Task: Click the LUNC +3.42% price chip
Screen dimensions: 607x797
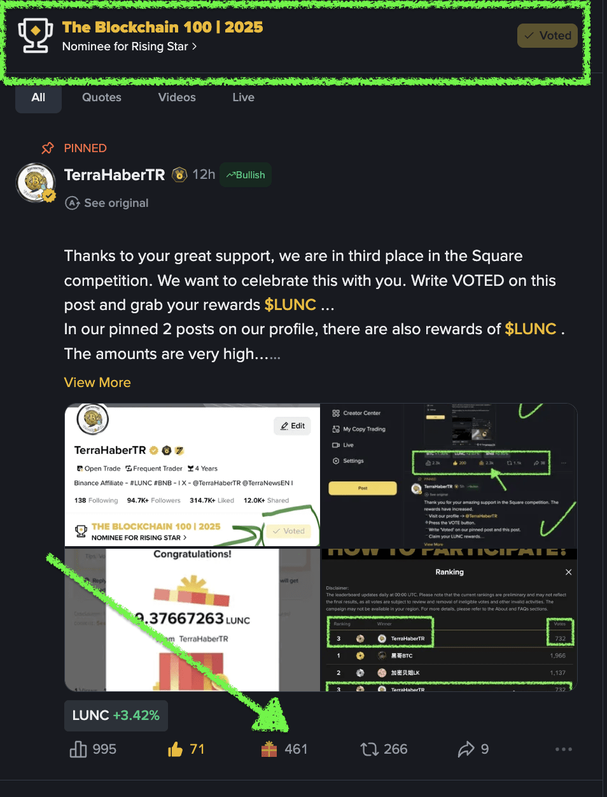Action: (x=116, y=716)
